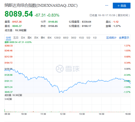Click the 8128.98 y-axis label
The width and height of the screenshot is (135, 122).
pos(9,75)
